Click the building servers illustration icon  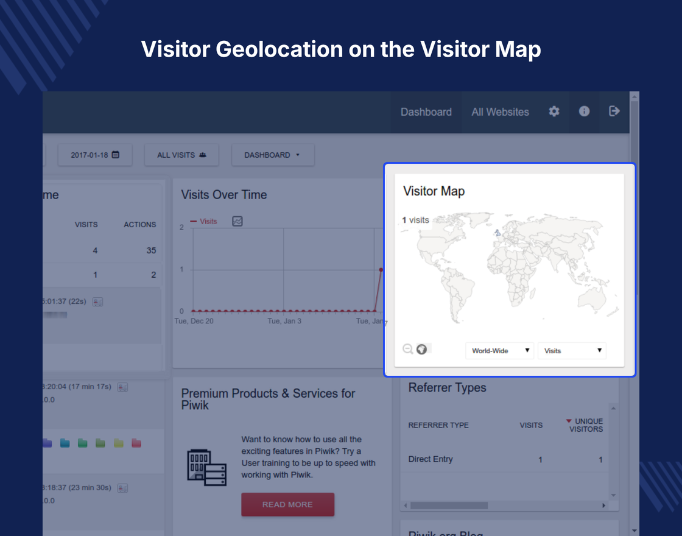(x=206, y=468)
